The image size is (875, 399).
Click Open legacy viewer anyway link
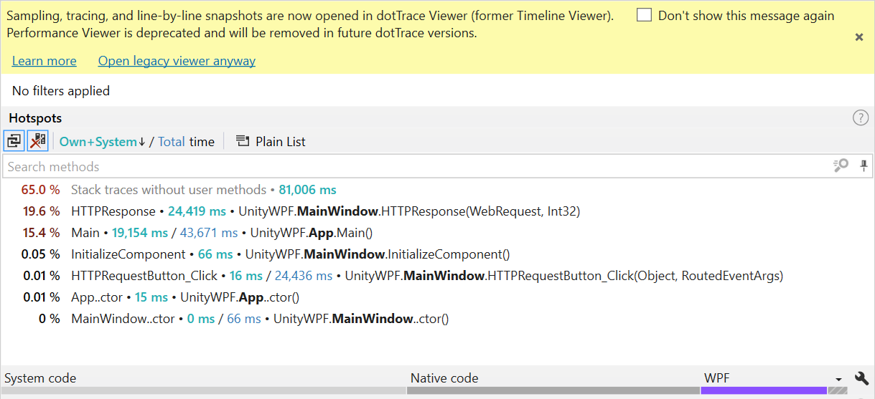coord(177,61)
